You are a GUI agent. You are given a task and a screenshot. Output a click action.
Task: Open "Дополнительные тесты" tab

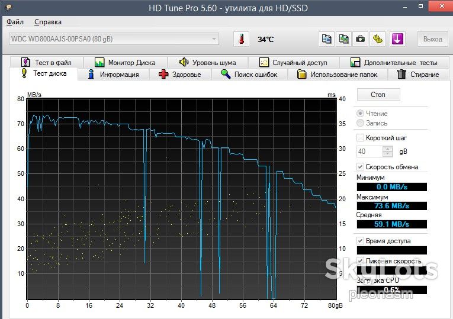coord(394,62)
